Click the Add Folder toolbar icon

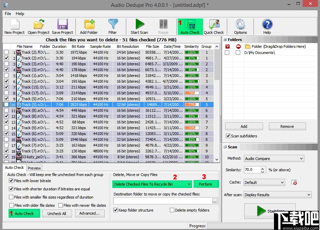[89, 27]
